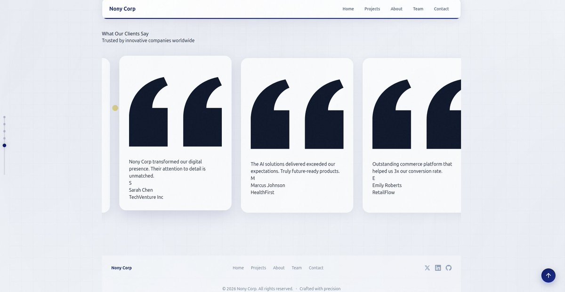Viewport: 565px width, 292px height.
Task: Click the 'M' avatar initial above Marcus Johnson
Action: tap(253, 178)
